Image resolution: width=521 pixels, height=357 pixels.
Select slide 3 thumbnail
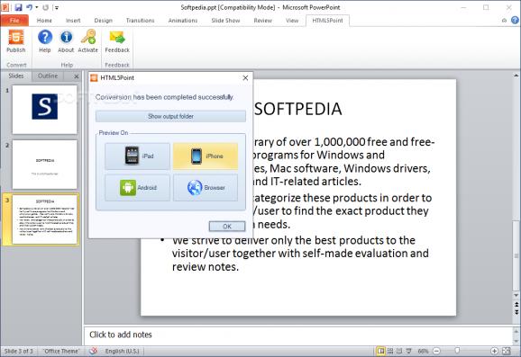pos(44,219)
